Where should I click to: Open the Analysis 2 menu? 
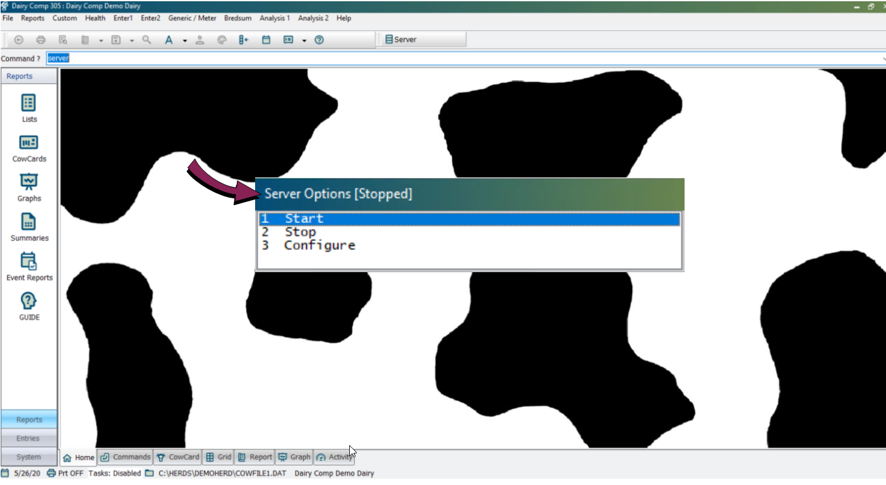313,18
